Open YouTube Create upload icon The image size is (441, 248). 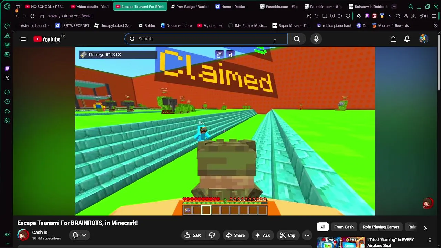point(393,39)
